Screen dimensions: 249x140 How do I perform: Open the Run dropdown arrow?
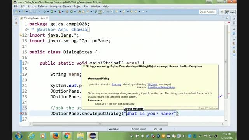[x=55, y=12]
